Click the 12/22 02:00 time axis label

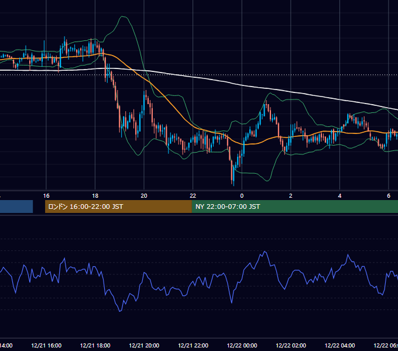click(291, 345)
